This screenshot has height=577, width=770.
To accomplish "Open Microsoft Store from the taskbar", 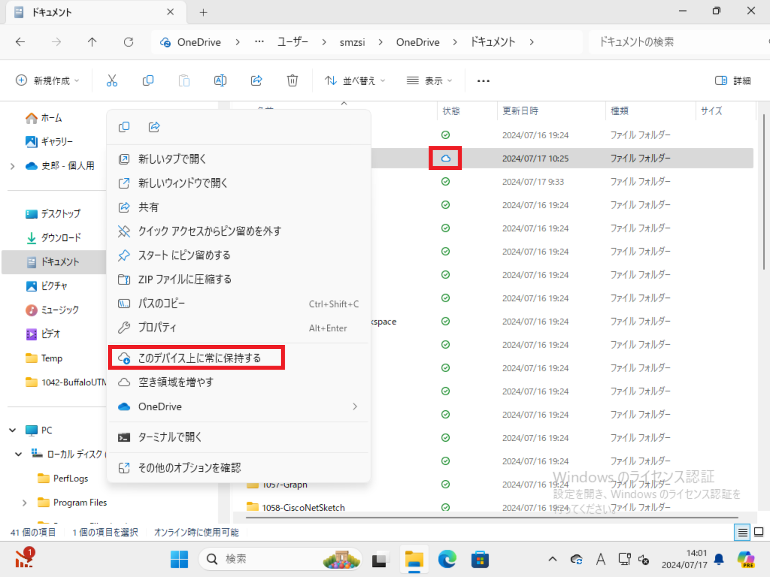I will [x=480, y=559].
